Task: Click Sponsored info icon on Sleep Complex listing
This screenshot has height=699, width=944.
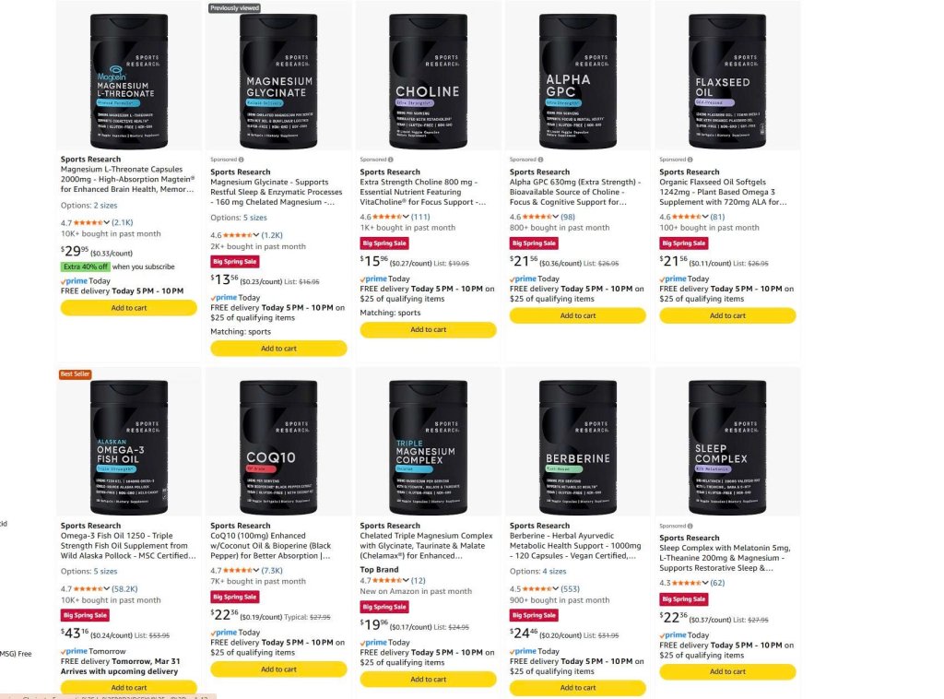Action: coord(690,526)
